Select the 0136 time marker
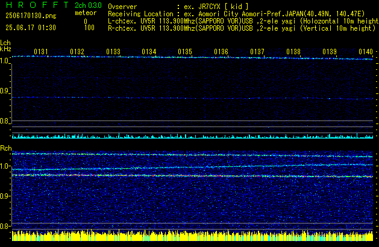 point(221,52)
